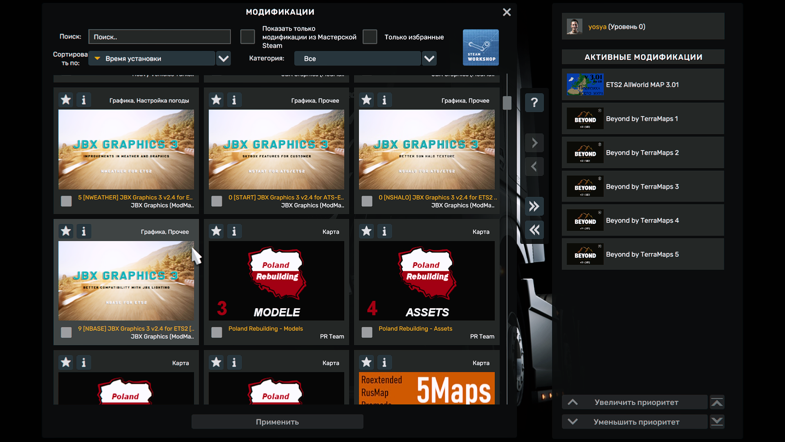Click the mod list scrollbar handle
Screen dimensions: 785x442
[507, 103]
